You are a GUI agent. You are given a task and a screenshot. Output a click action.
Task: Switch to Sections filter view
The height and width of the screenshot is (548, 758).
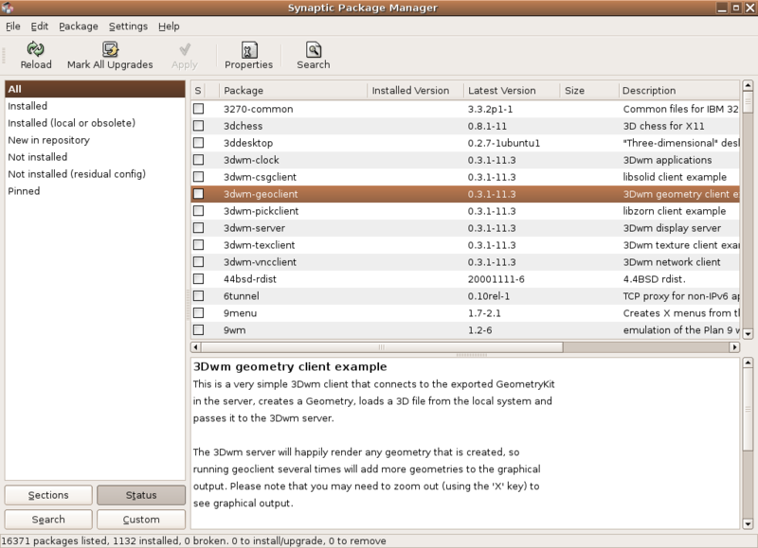point(48,495)
